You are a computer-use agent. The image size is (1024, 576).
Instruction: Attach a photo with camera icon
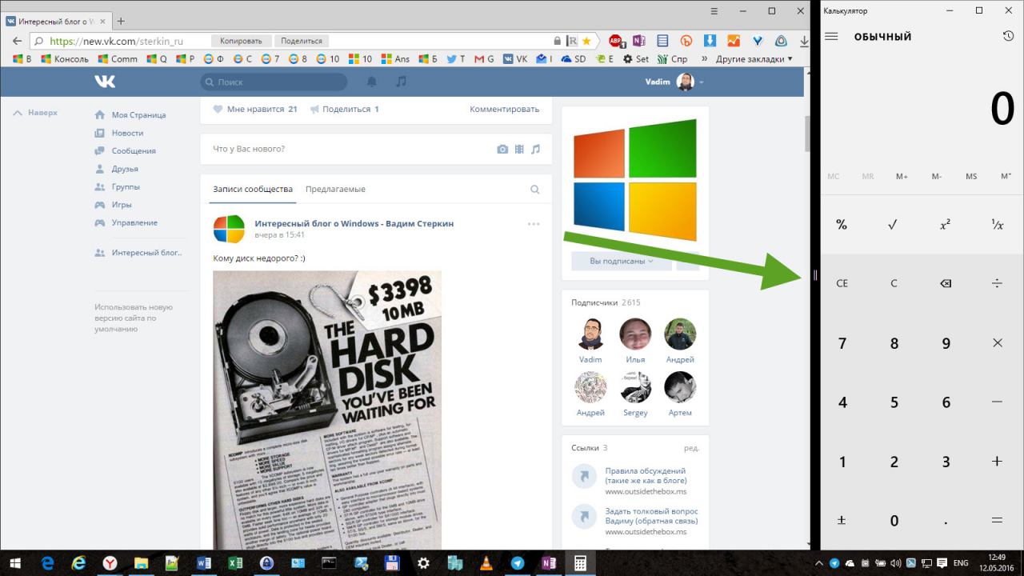click(x=502, y=149)
